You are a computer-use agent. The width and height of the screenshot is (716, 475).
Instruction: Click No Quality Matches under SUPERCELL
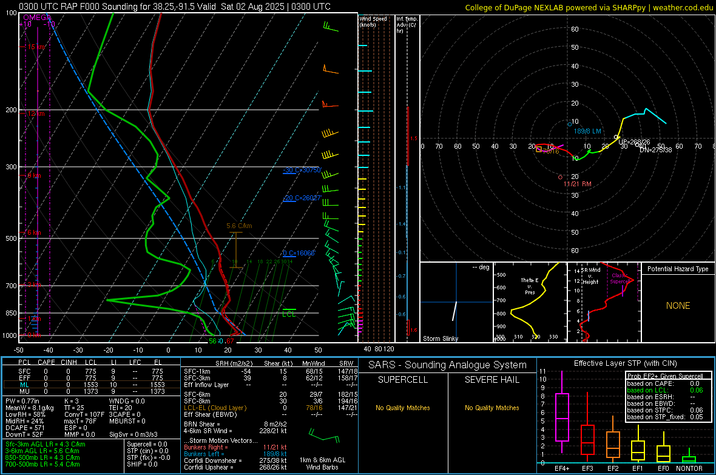[403, 408]
